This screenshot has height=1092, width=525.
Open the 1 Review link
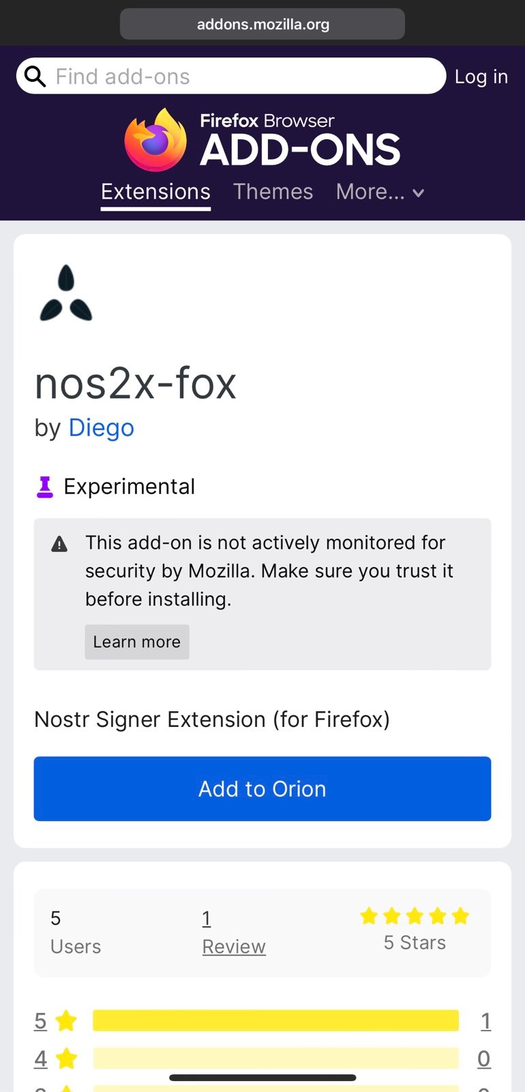pos(234,932)
